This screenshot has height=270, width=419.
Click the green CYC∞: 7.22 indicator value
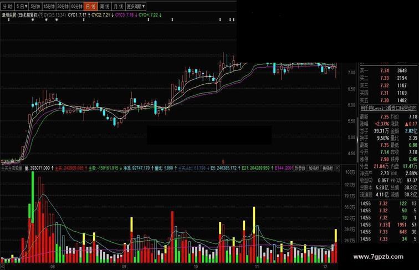[149, 15]
